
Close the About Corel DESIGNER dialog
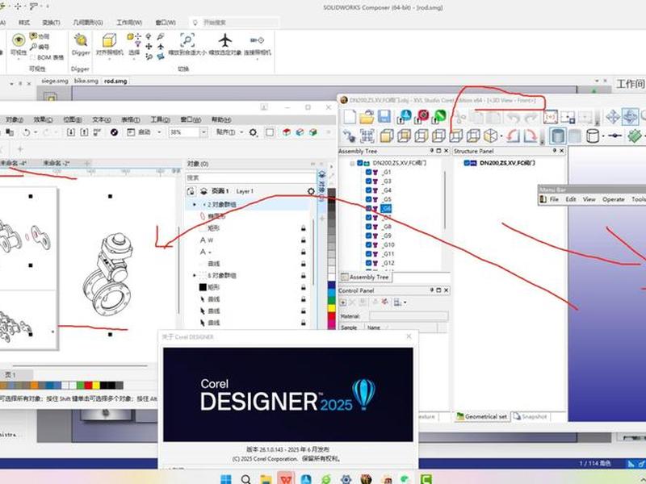pos(409,336)
